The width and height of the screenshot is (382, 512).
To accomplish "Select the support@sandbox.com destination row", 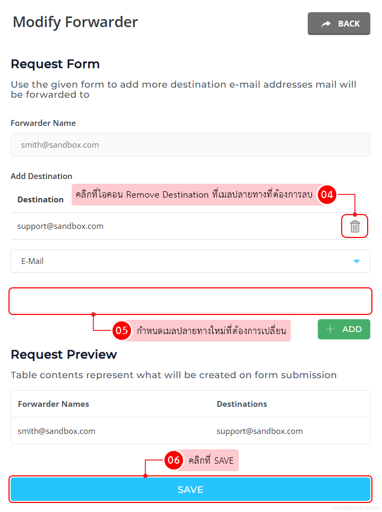I will [x=60, y=226].
